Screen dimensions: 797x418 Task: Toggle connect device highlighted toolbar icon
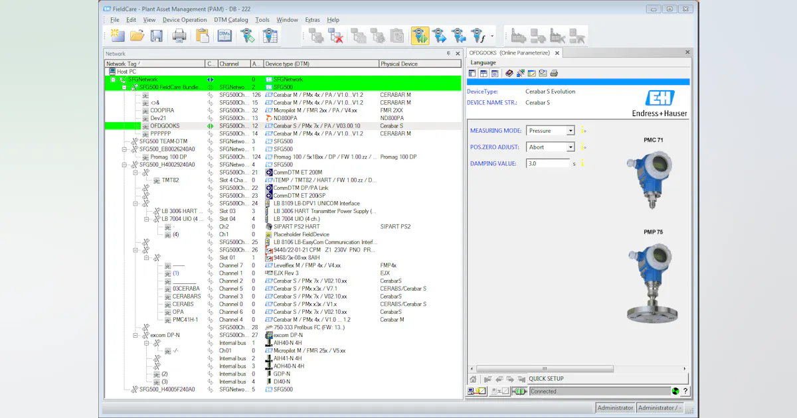click(420, 36)
